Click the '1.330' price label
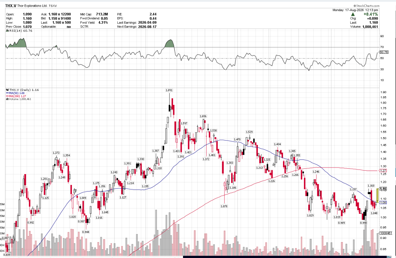The width and height of the screenshot is (396, 258). 141,159
